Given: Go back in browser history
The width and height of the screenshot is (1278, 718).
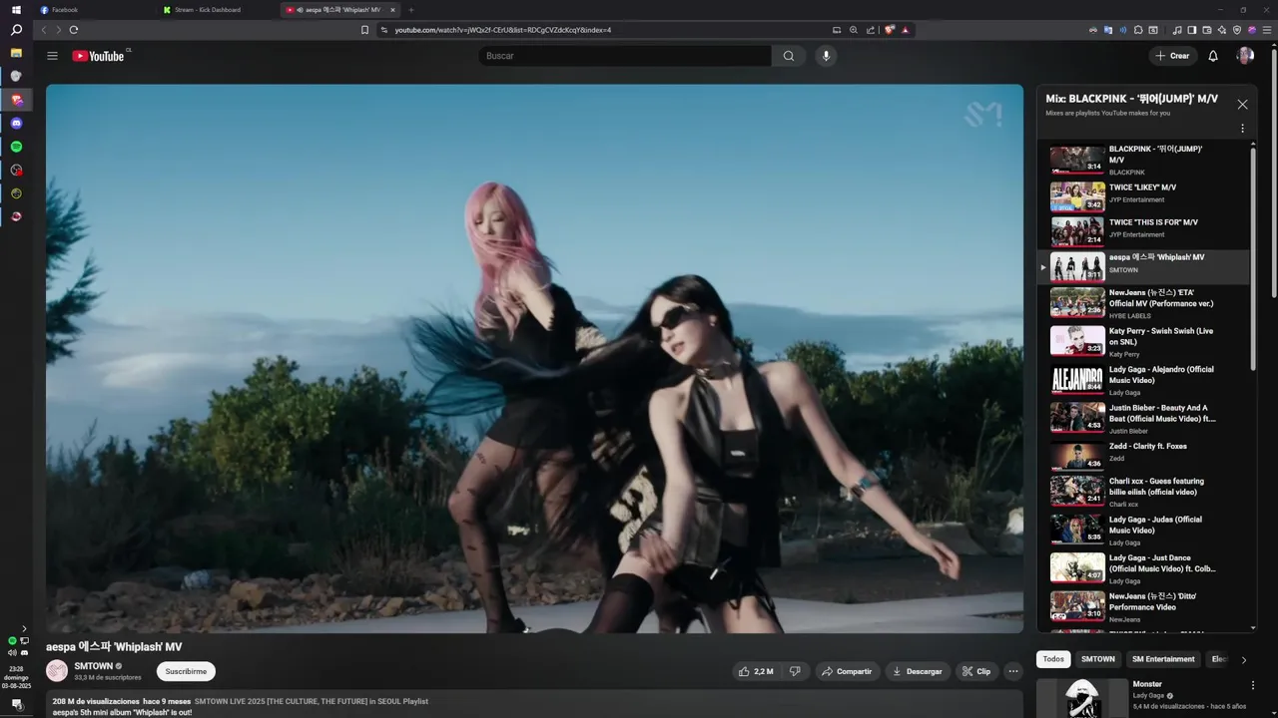Looking at the screenshot, I should point(43,30).
